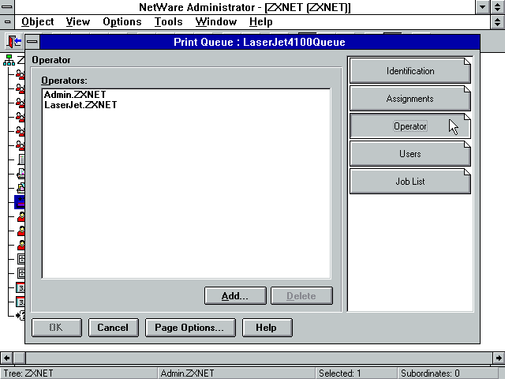The height and width of the screenshot is (379, 505).
Task: Open the Object menu
Action: [37, 22]
